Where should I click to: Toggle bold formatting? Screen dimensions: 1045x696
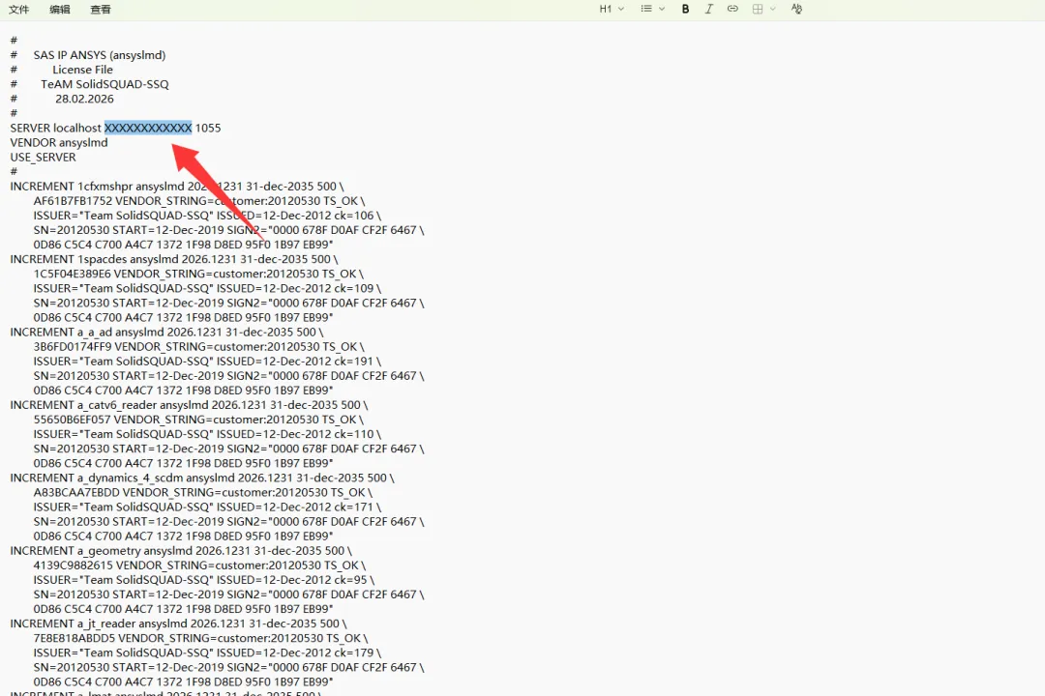[x=685, y=10]
